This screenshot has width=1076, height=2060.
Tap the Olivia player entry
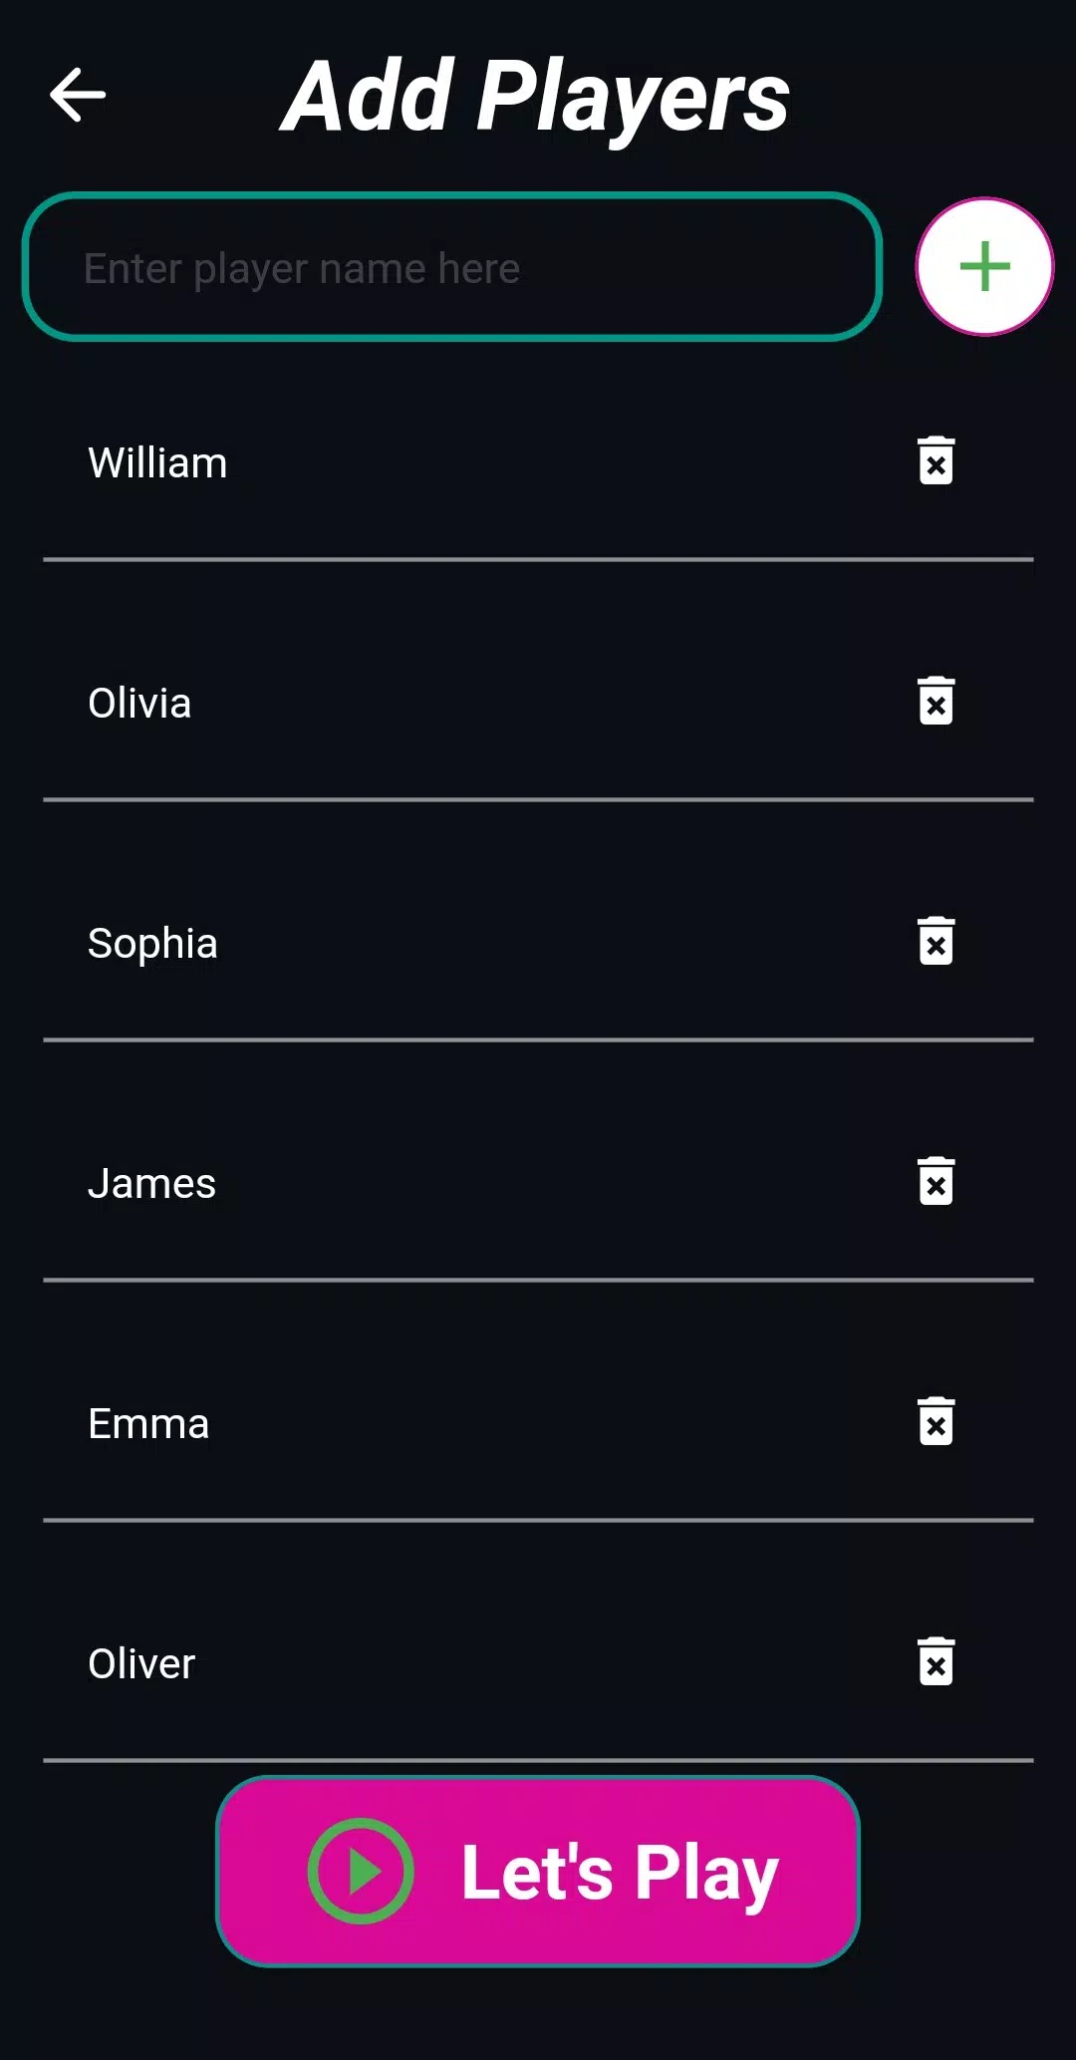click(139, 704)
